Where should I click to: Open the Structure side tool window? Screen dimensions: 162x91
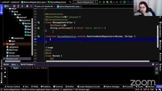(x=2, y=65)
